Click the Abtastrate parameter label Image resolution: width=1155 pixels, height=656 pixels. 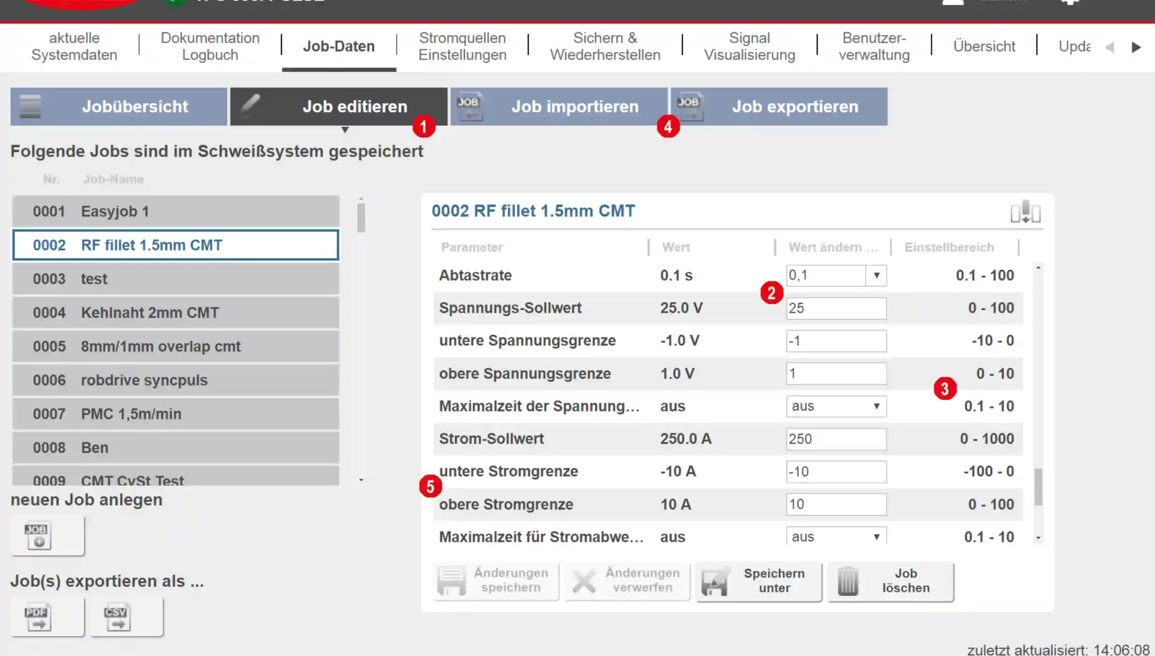(475, 275)
